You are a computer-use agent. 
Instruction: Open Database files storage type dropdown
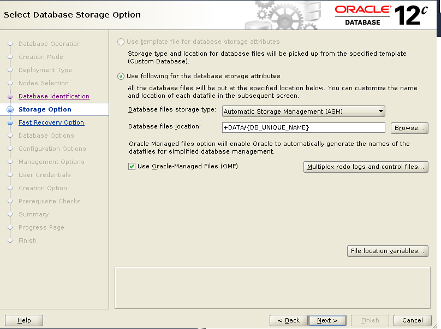point(303,111)
